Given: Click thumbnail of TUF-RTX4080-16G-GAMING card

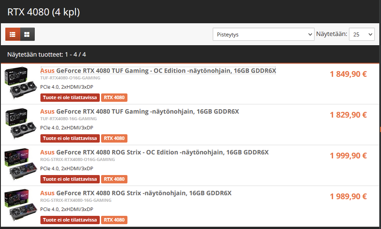Looking at the screenshot, I should (21, 124).
